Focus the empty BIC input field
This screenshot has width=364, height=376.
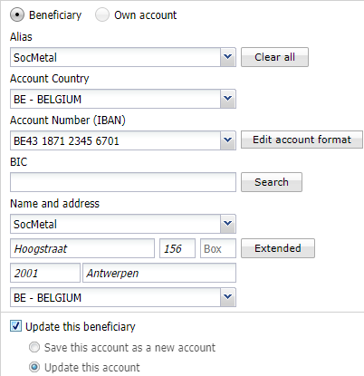coord(123,182)
